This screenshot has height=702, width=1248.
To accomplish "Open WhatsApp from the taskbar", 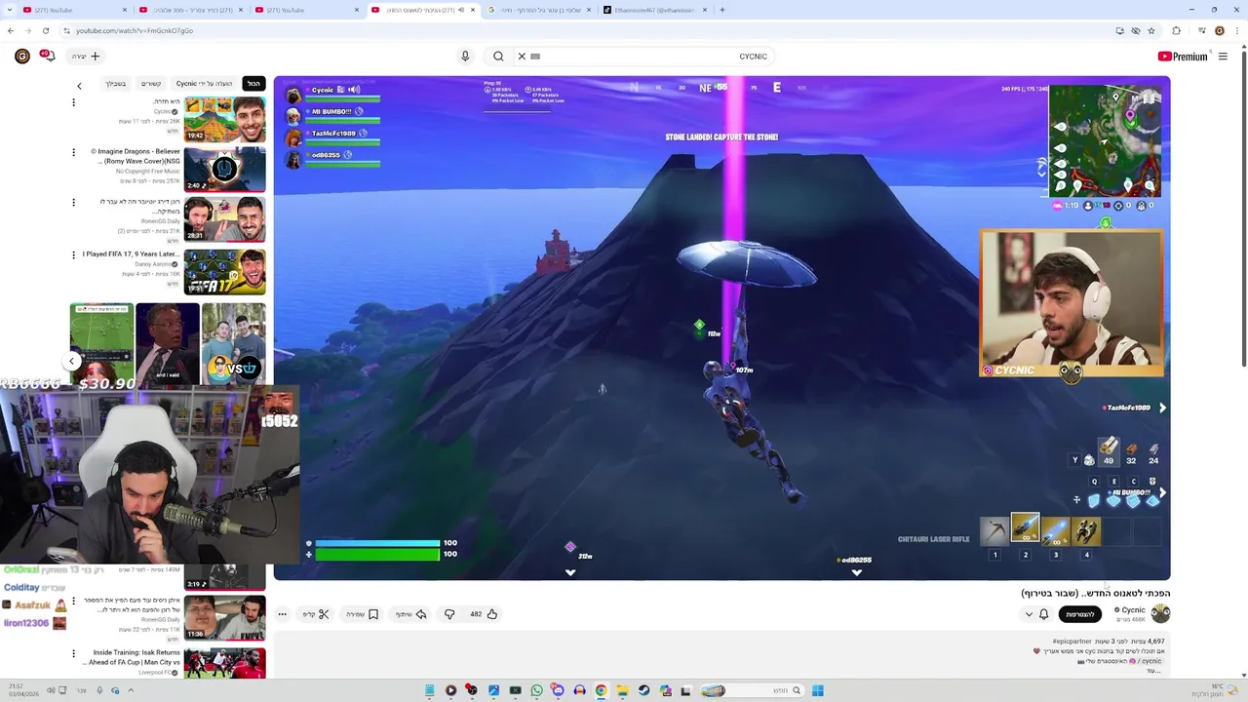I will tap(536, 690).
